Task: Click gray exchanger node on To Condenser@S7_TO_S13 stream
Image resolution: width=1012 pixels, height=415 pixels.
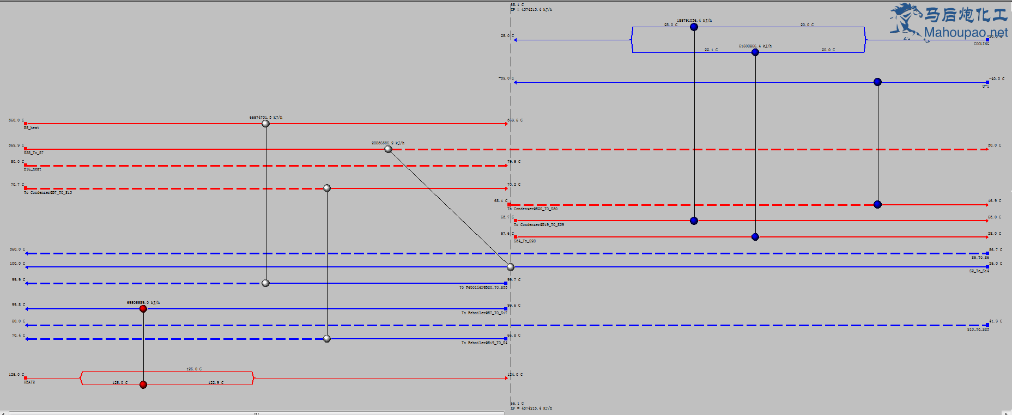Action: (327, 188)
